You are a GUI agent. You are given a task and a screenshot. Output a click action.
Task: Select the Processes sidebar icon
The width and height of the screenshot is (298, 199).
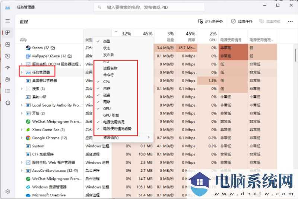(7, 33)
